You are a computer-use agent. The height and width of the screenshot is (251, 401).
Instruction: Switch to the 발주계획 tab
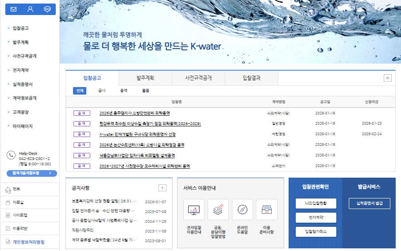click(145, 78)
